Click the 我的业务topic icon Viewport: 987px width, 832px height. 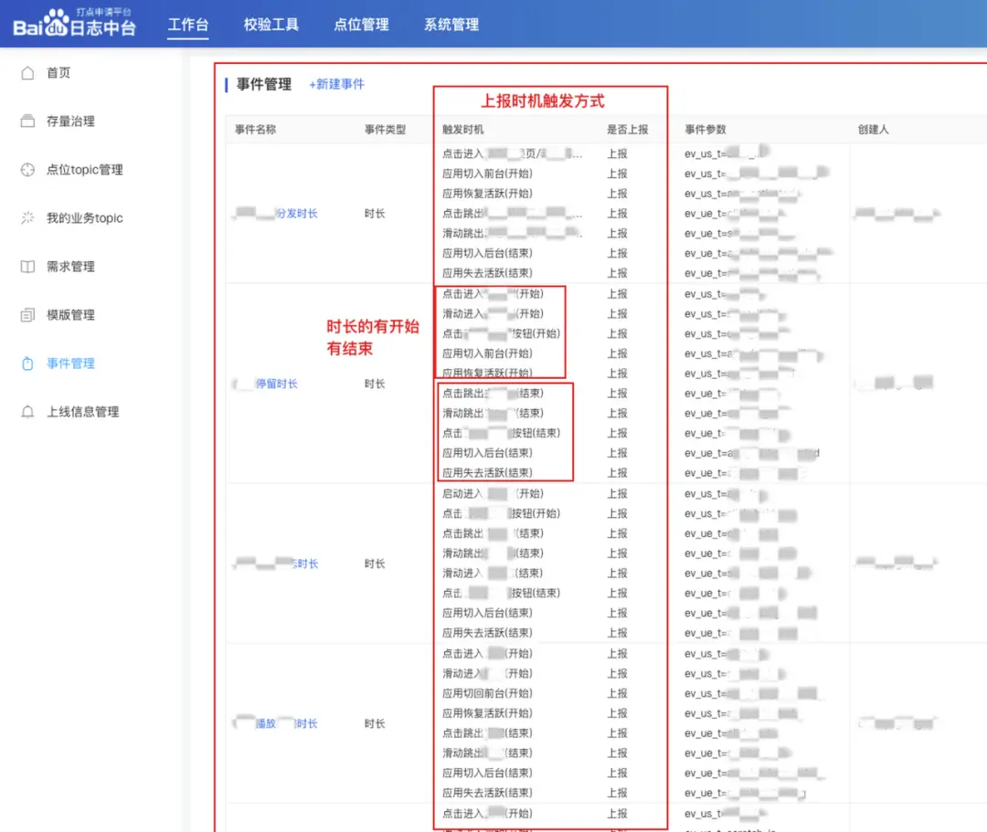pos(27,218)
